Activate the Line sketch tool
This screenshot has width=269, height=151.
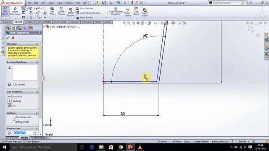pyautogui.click(x=24, y=8)
